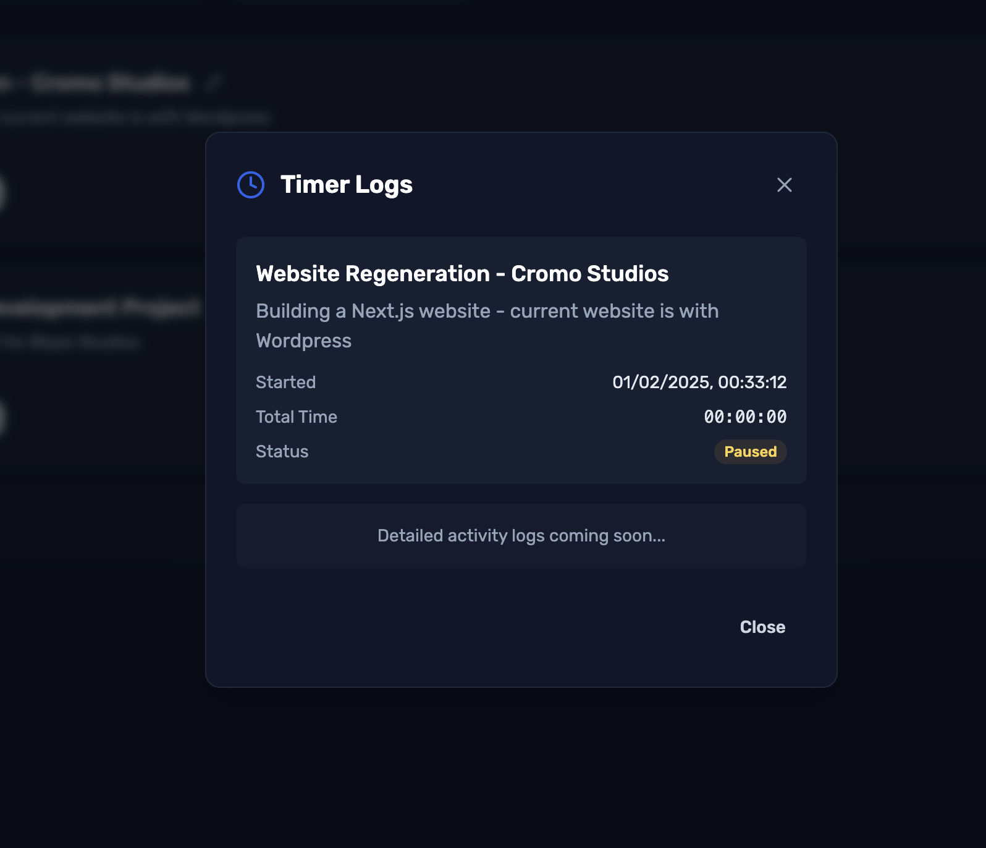Click the Close button at dialog bottom
986x848 pixels.
click(762, 627)
